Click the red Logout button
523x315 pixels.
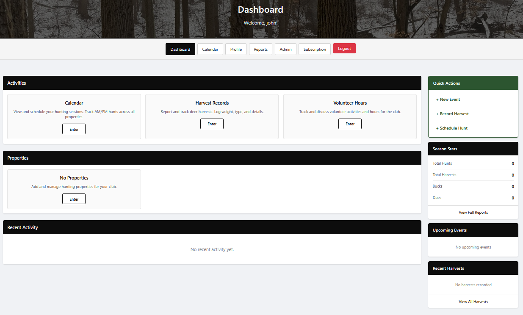pyautogui.click(x=344, y=48)
